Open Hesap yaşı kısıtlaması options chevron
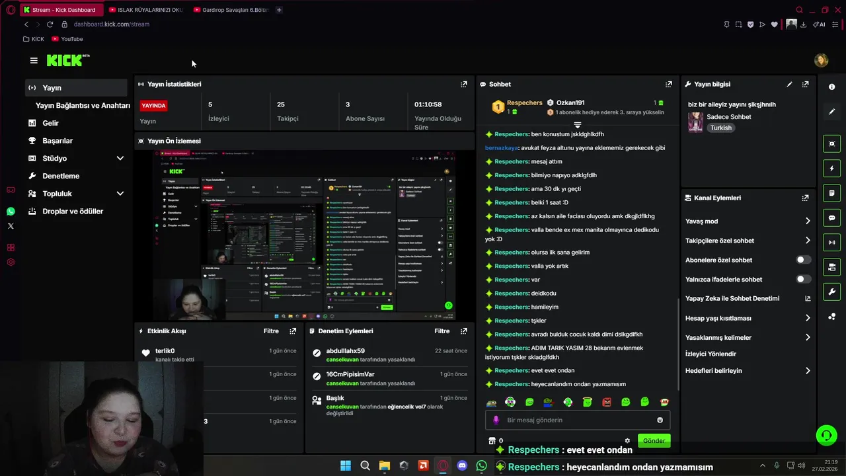This screenshot has width=846, height=476. (808, 318)
